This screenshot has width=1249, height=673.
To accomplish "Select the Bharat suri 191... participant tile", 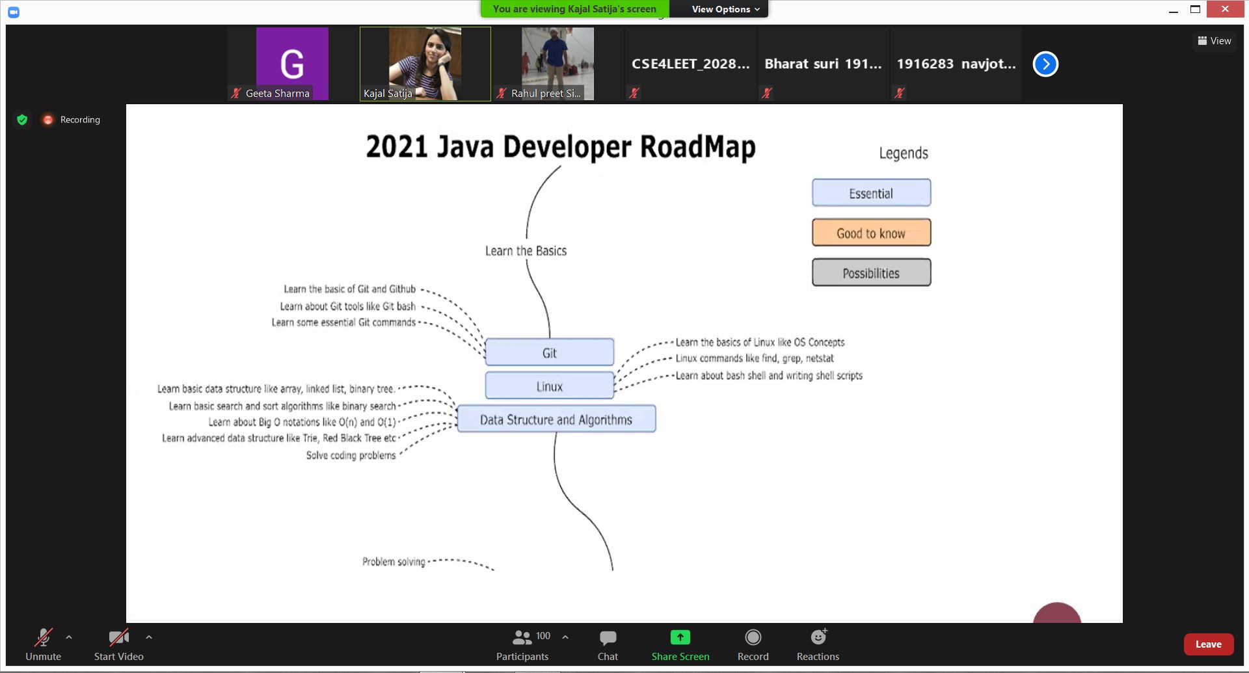I will 823,64.
